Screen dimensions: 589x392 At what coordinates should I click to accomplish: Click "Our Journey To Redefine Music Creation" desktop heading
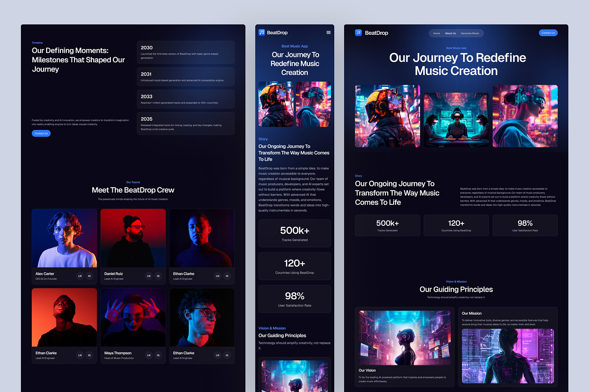pos(456,64)
